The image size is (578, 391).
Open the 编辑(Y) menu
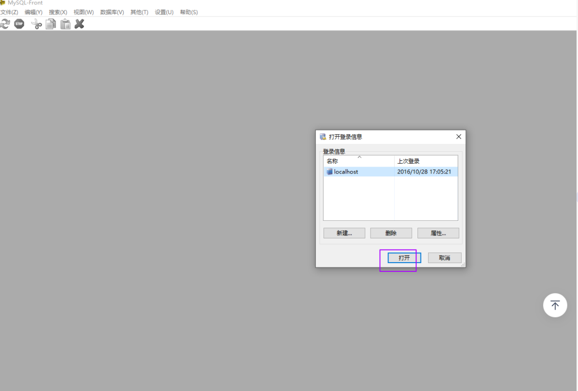[33, 12]
